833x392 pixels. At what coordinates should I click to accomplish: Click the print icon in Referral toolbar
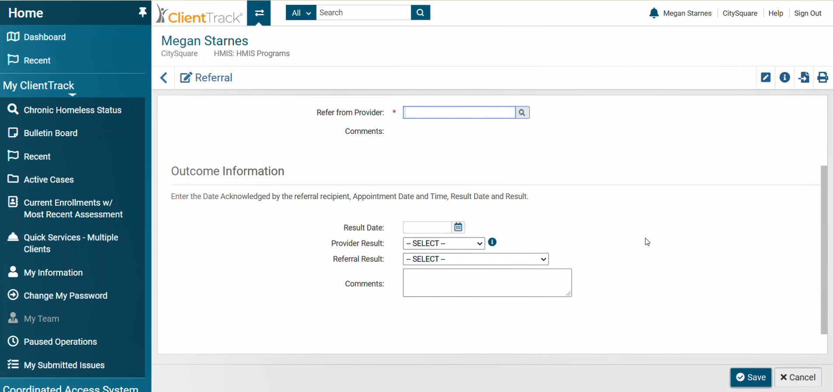823,77
